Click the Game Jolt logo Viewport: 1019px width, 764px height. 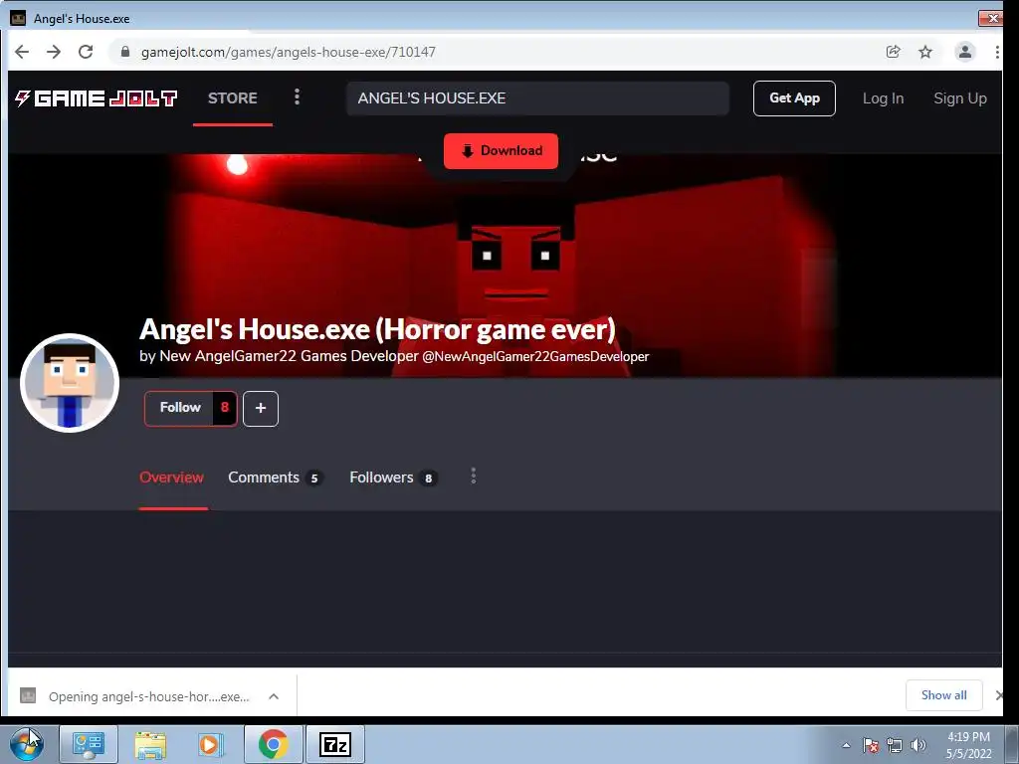tap(97, 98)
